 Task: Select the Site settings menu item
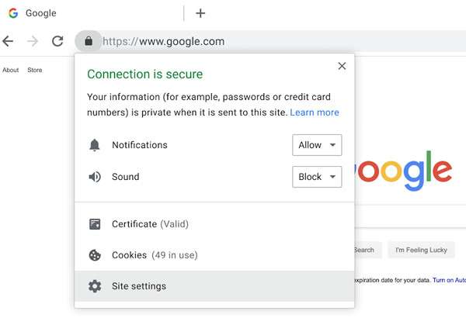click(139, 286)
